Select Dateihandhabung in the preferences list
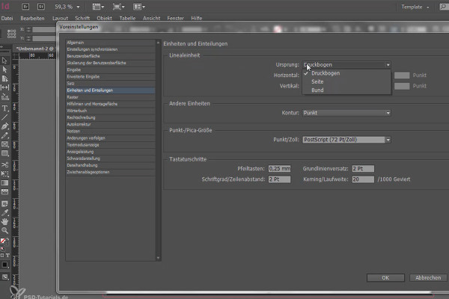 (111, 165)
